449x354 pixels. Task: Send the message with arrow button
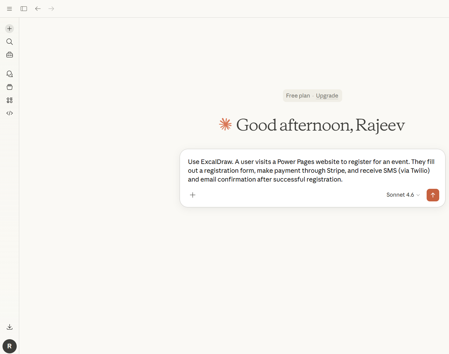tap(433, 195)
